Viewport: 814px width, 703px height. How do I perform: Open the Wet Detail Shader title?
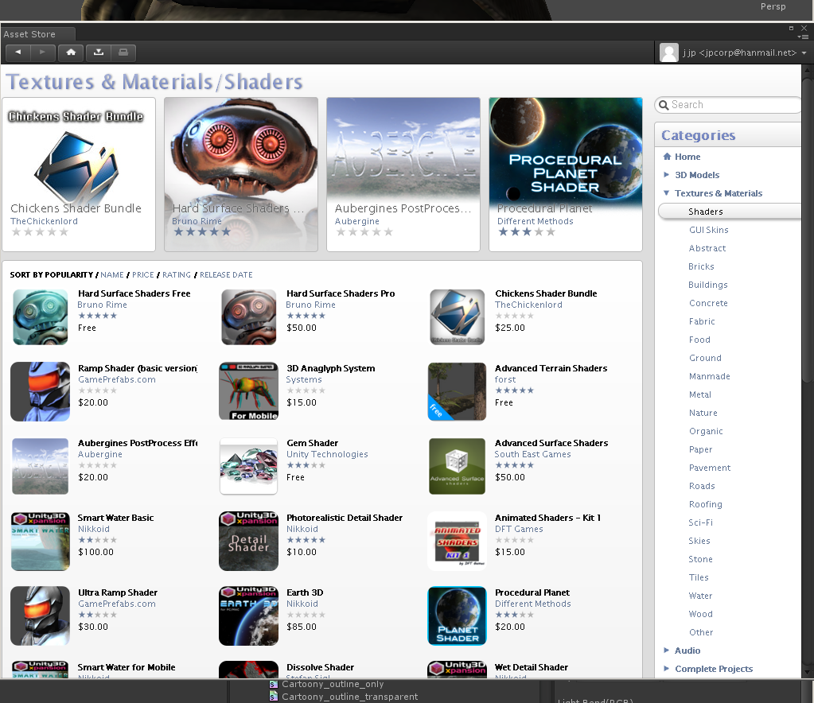532,667
